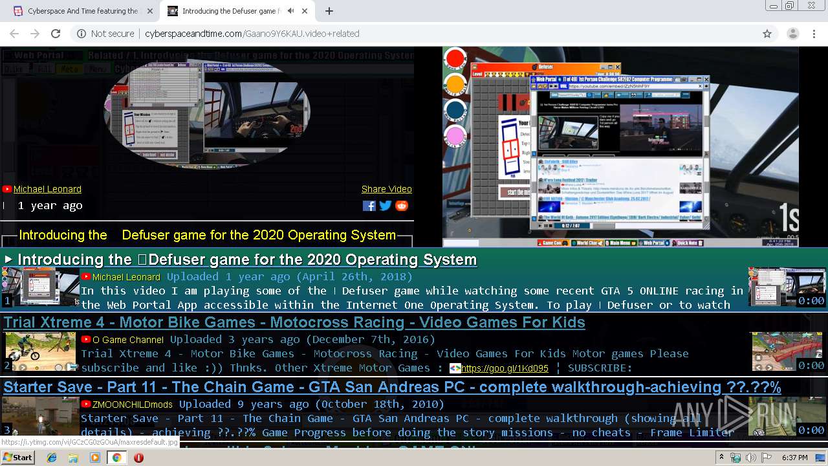Click YouTube icon beside O Game Channel
Screen dimensions: 828x466
click(86, 340)
